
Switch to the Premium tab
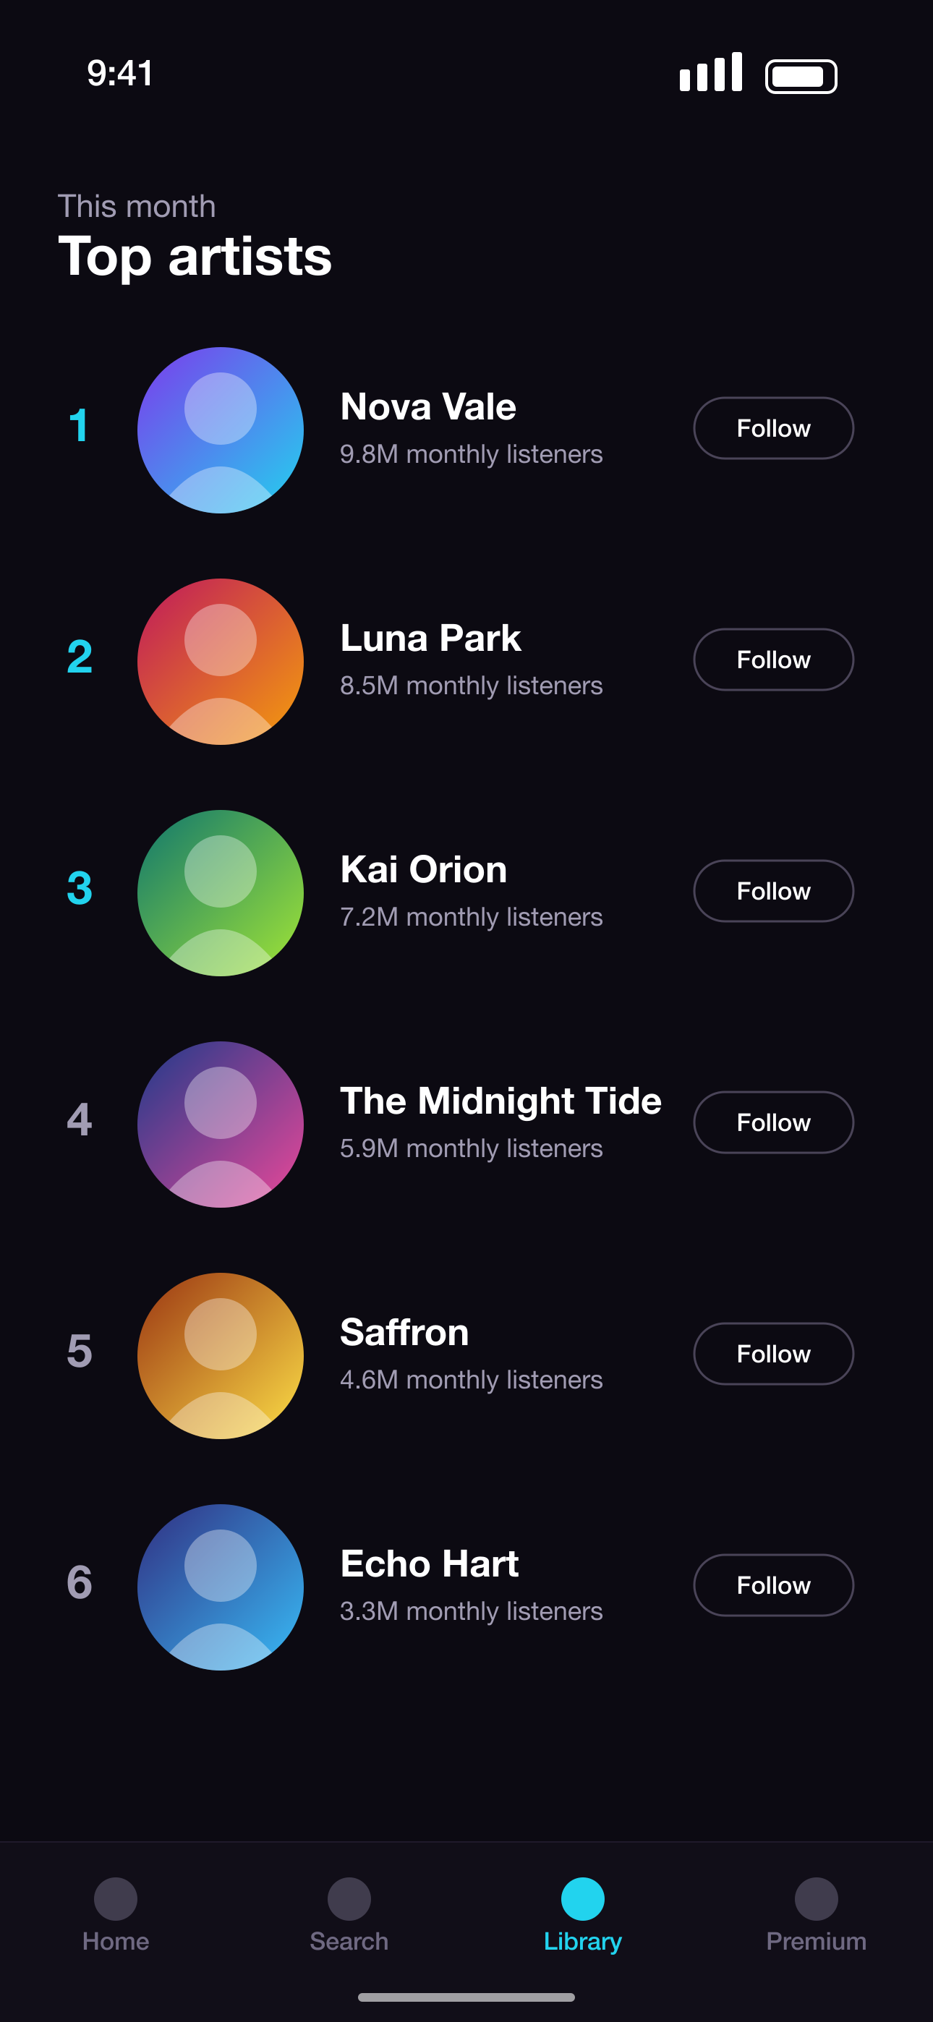click(x=816, y=1915)
